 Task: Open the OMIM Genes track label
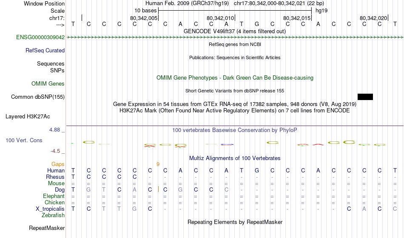[x=48, y=83]
